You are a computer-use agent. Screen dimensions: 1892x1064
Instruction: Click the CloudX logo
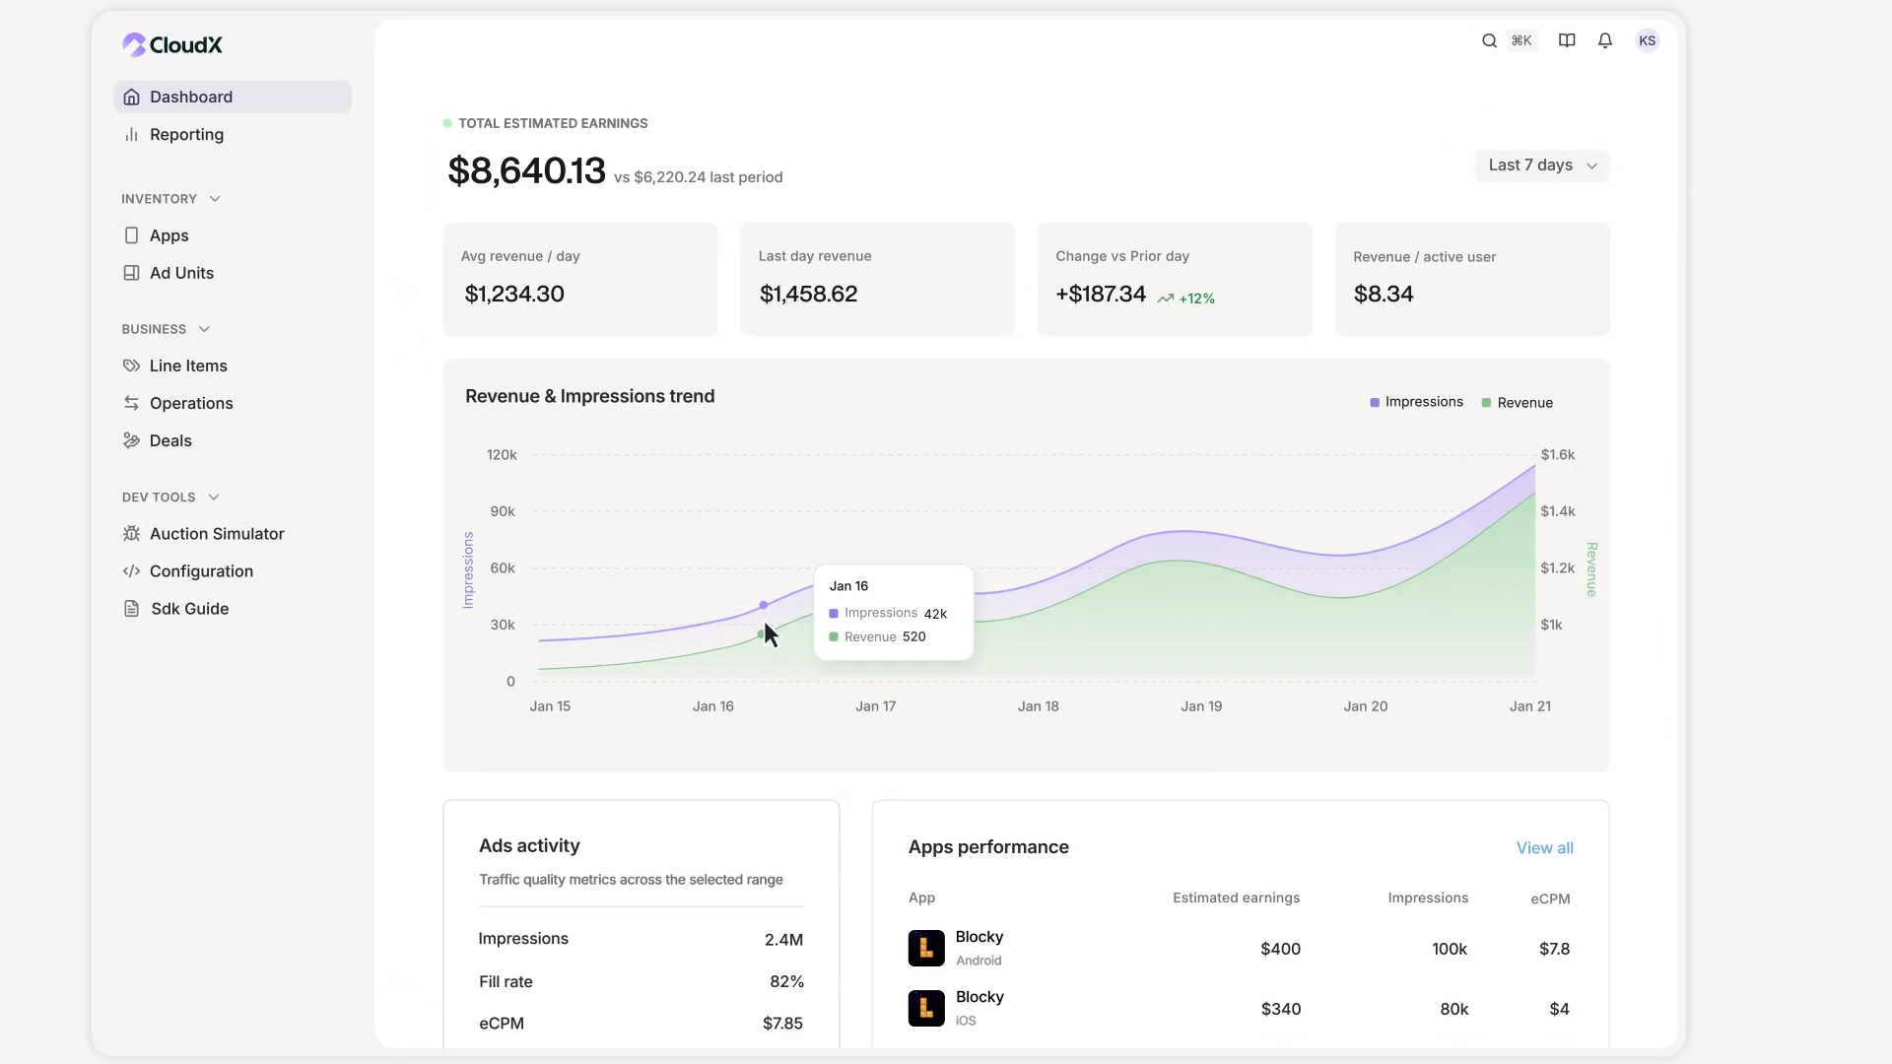click(172, 44)
